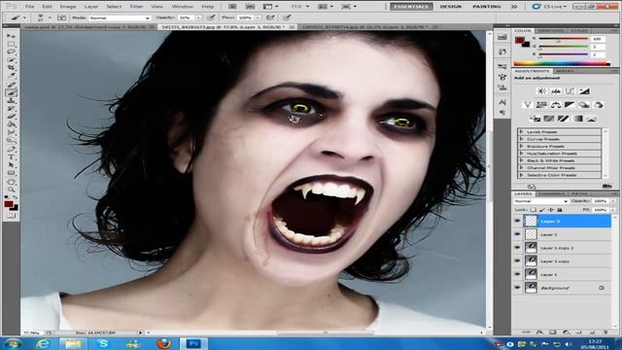Hide the Background layer eye icon

(517, 288)
